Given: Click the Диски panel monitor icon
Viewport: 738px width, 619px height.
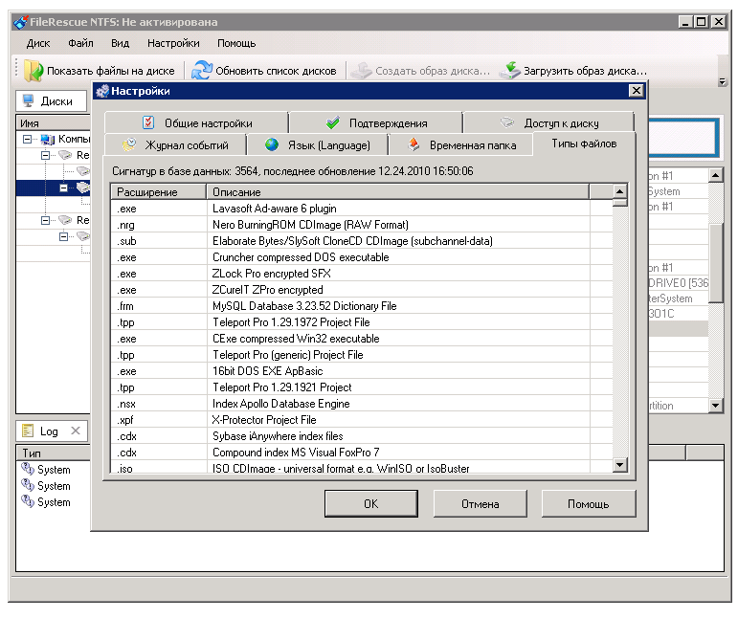Looking at the screenshot, I should [x=29, y=100].
